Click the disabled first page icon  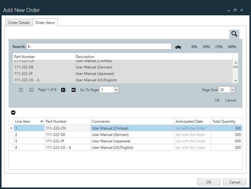(21, 90)
